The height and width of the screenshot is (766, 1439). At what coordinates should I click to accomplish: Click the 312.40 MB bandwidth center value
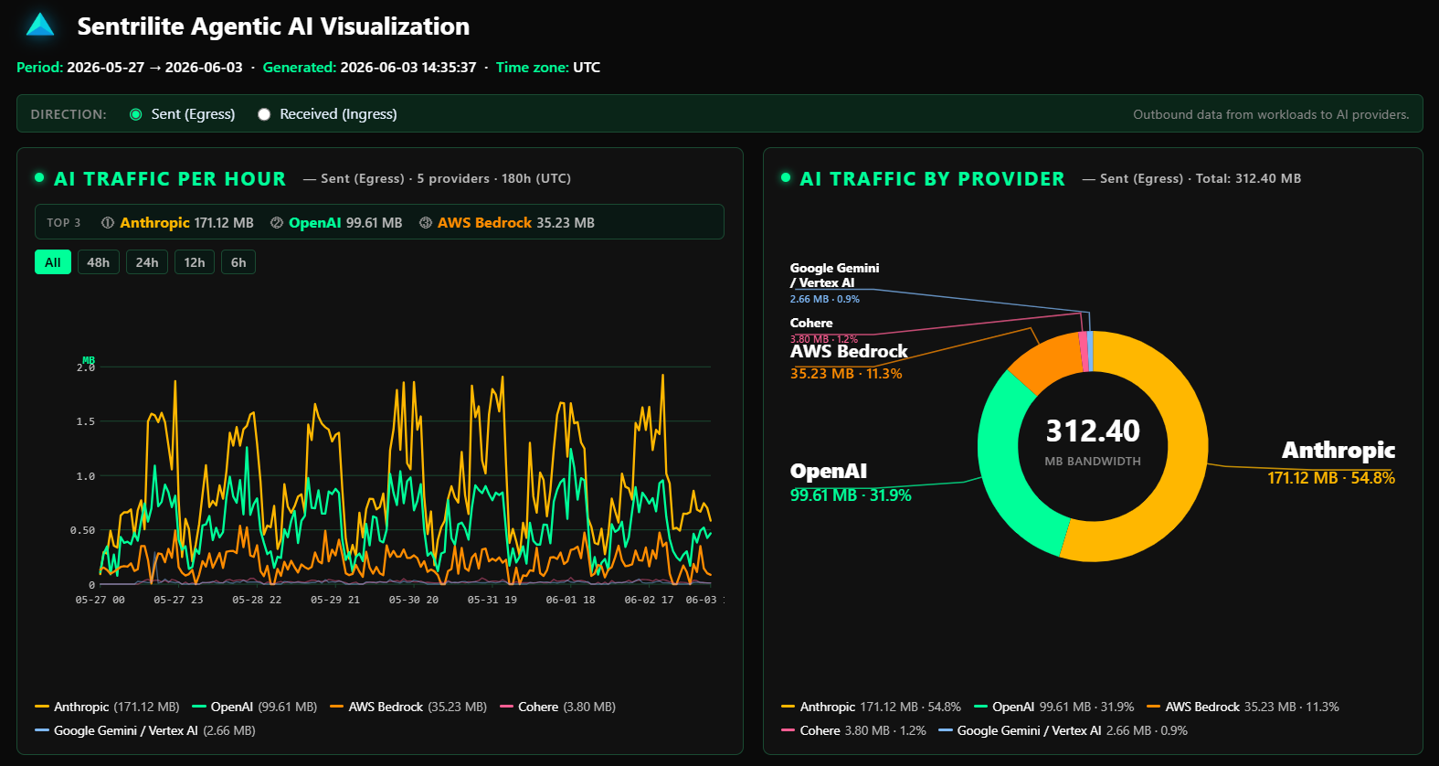(x=1093, y=431)
